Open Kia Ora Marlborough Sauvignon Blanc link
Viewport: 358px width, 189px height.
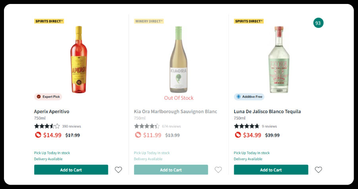(x=175, y=112)
